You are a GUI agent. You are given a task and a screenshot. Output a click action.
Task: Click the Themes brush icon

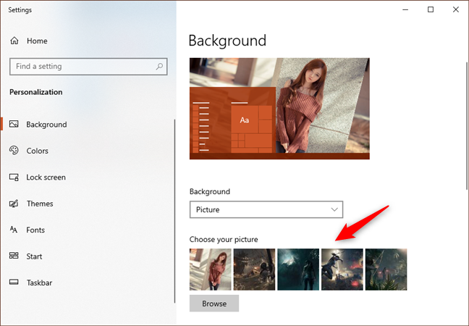[x=14, y=204]
